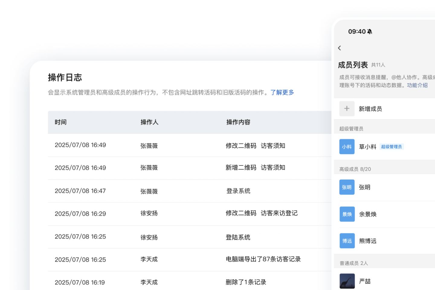The width and height of the screenshot is (435, 290).
Task: Select member name 张明 in the list
Action: coord(365,187)
